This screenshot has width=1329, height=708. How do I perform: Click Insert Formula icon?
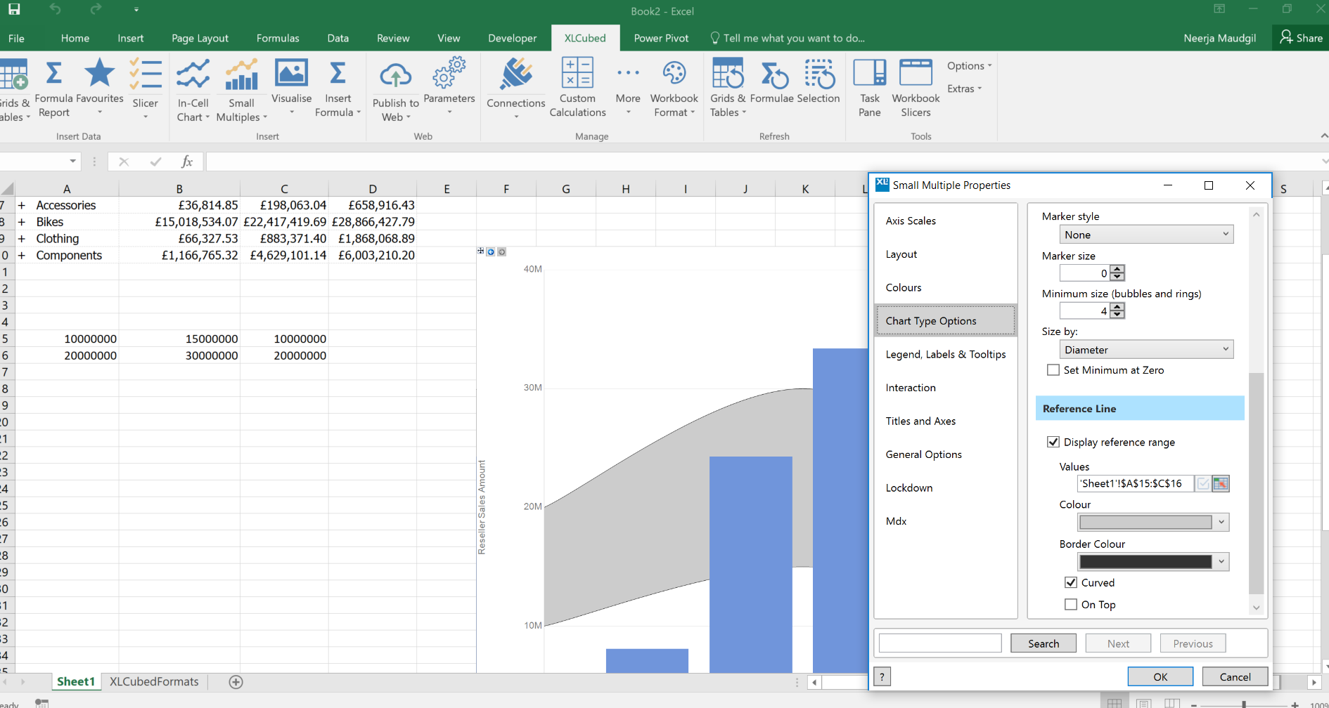(x=338, y=89)
